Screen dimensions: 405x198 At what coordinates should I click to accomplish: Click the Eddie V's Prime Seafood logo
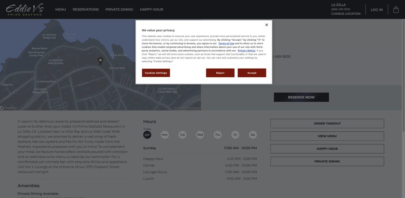tap(25, 9)
